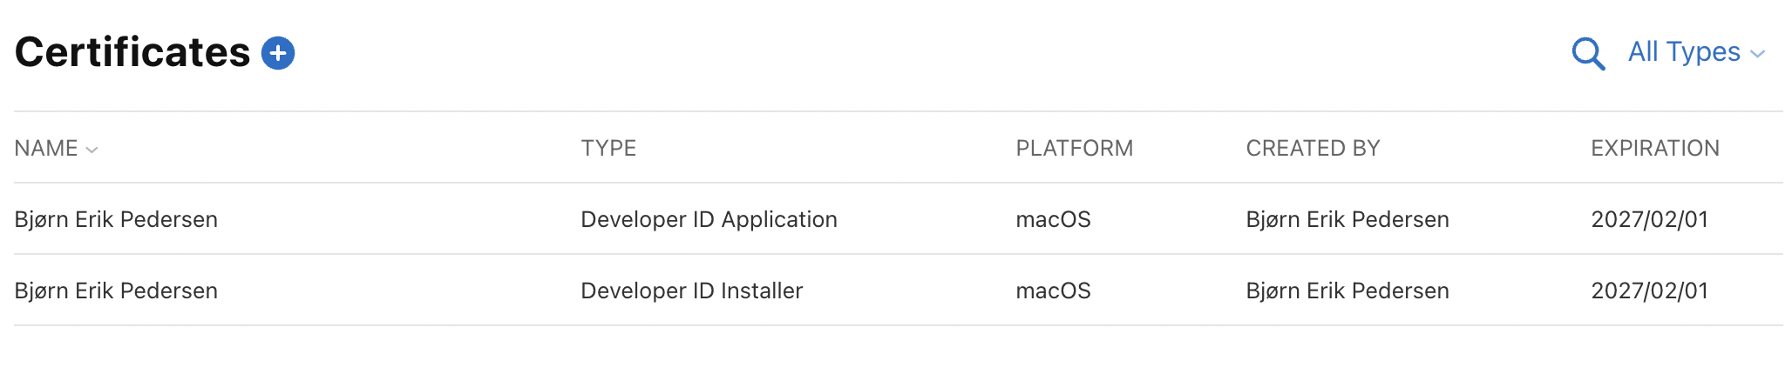Click the creator name in the Developer ID Application row
This screenshot has height=374, width=1792.
click(1347, 219)
